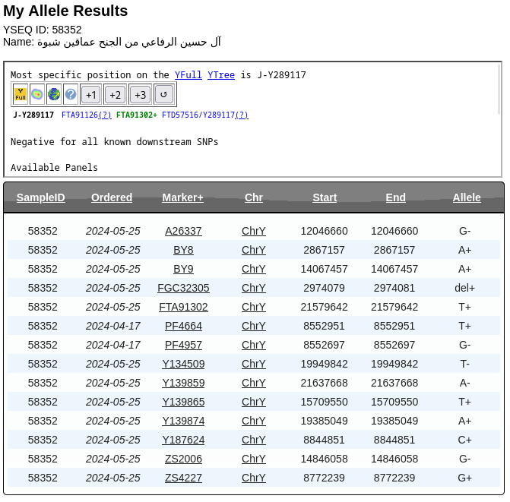This screenshot has height=502, width=510.
Task: Click the results box vertical scrollbar
Action: pos(499,89)
